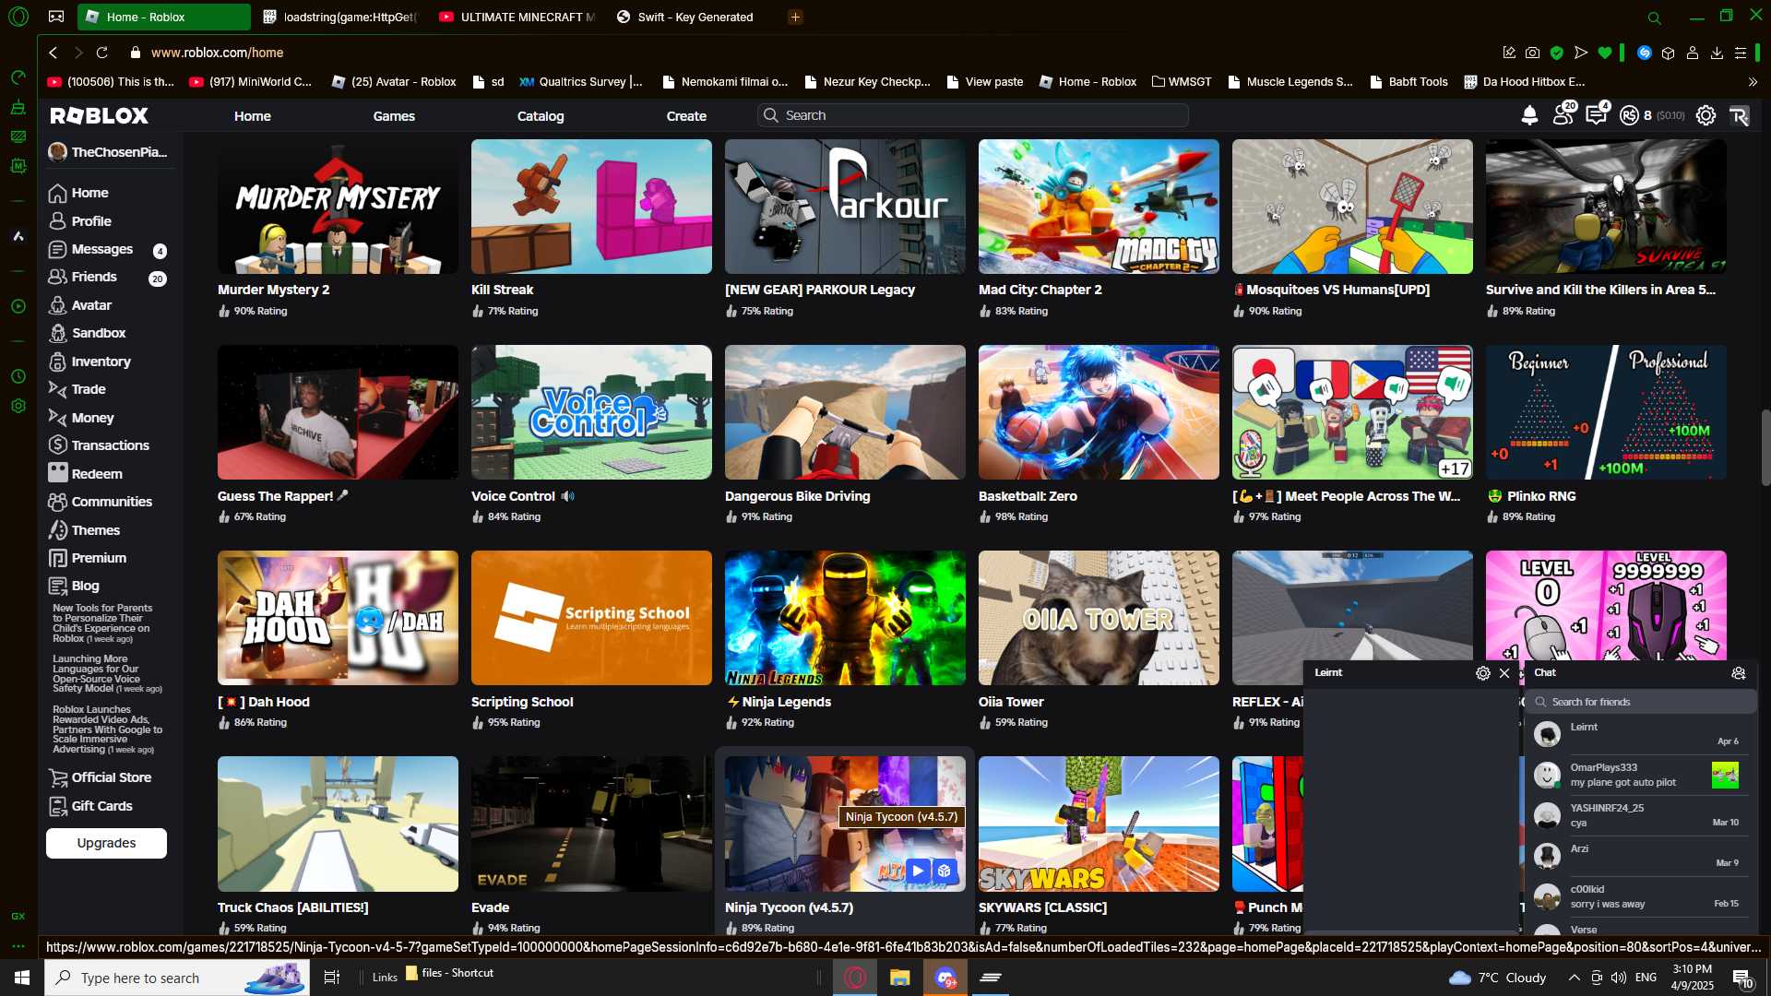Open the Murder Mystery 2 game thumbnail
Viewport: 1771px width, 996px height.
(338, 207)
